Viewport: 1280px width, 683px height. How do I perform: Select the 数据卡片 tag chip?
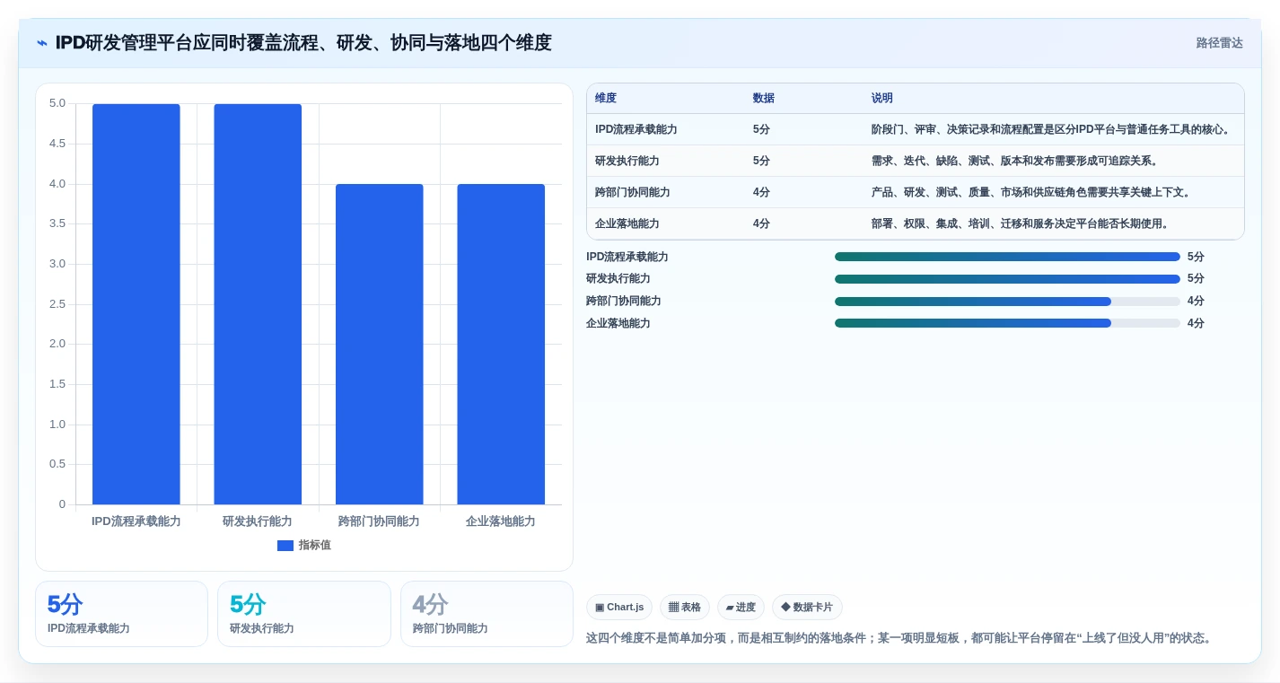[x=807, y=608]
